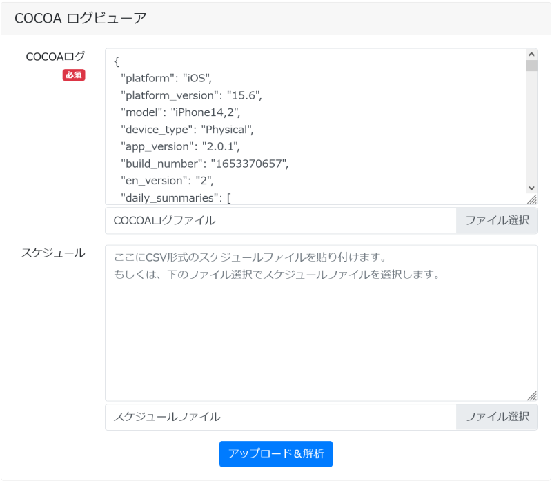This screenshot has width=552, height=481.
Task: Click the COCOAログファイル file input field
Action: (x=281, y=220)
